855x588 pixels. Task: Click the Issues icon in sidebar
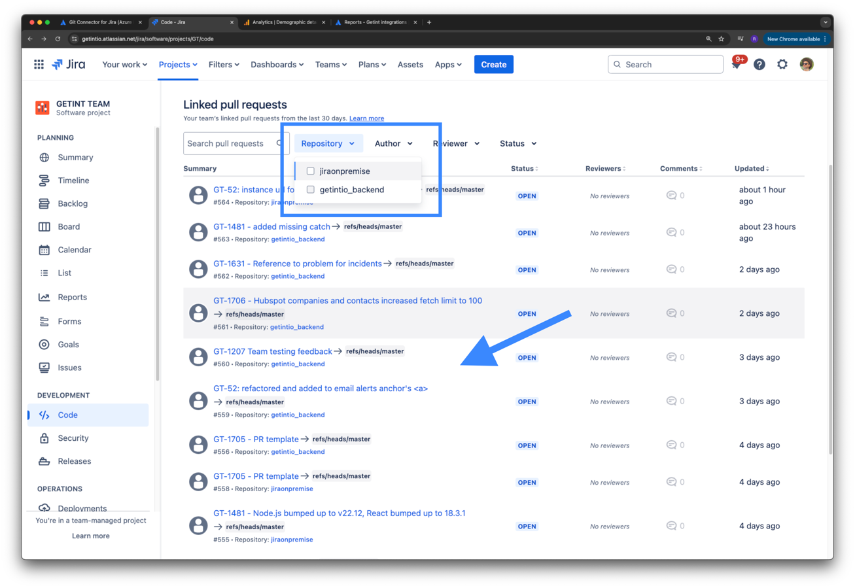[44, 368]
